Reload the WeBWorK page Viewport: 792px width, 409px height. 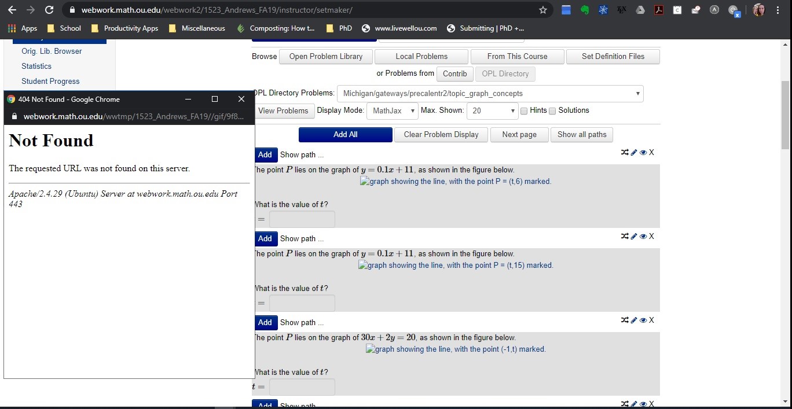49,10
